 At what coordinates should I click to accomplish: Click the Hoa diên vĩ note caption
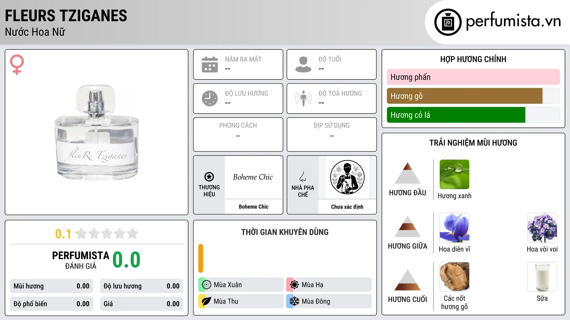pos(454,249)
